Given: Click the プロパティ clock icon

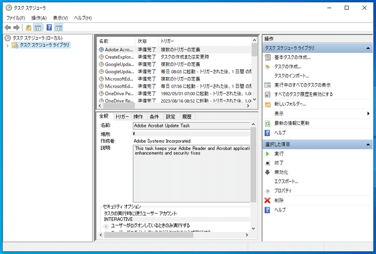Looking at the screenshot, I should coord(267,191).
